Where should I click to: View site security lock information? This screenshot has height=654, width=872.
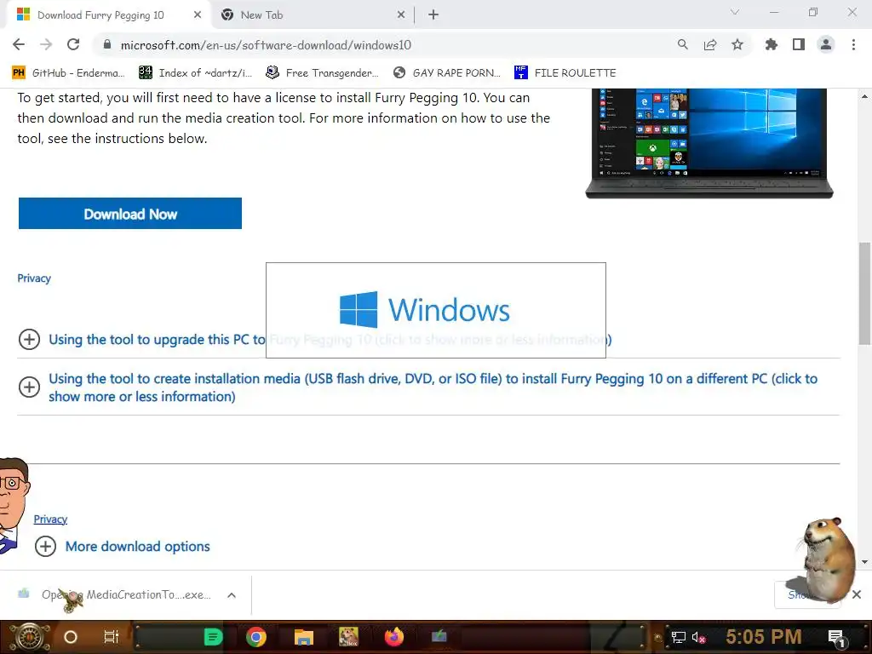tap(107, 44)
